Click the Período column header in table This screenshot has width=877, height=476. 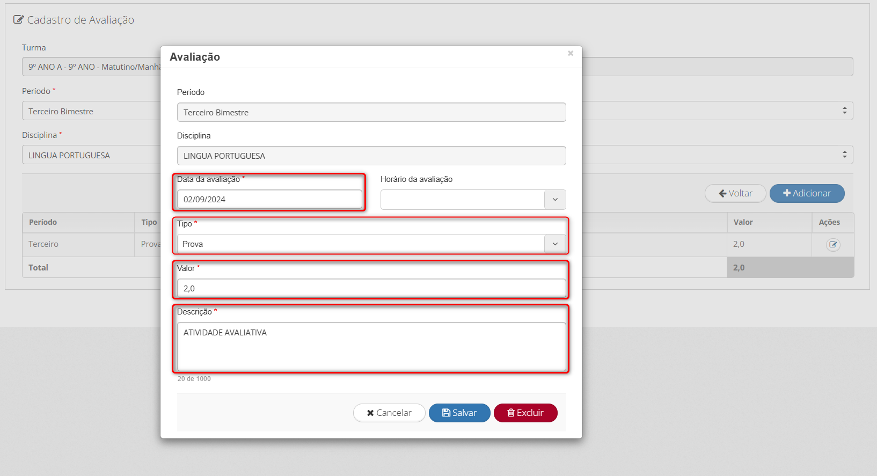coord(43,222)
